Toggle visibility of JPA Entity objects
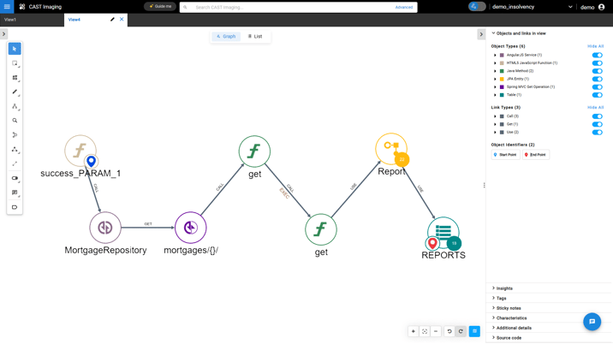The width and height of the screenshot is (613, 344). 597,79
